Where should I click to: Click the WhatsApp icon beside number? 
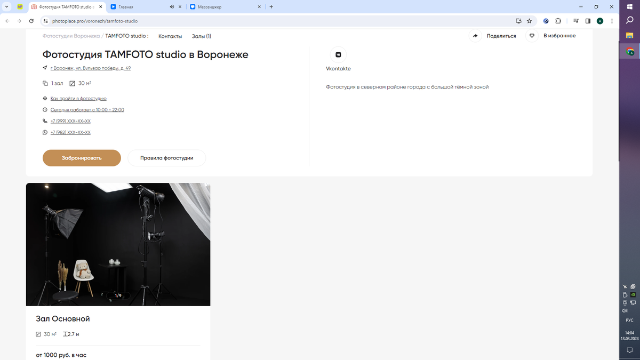coord(45,132)
